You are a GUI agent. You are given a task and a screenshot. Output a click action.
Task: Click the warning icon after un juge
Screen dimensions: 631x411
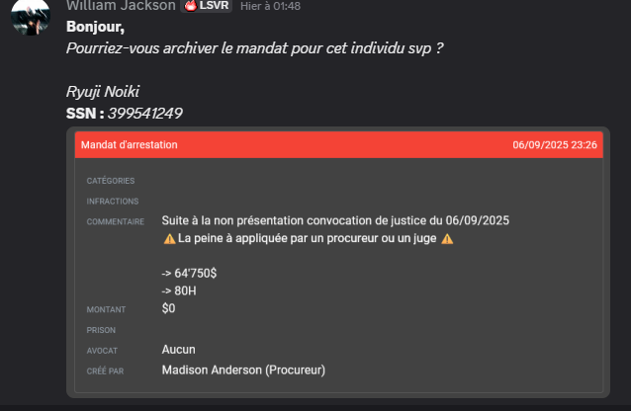[447, 239]
